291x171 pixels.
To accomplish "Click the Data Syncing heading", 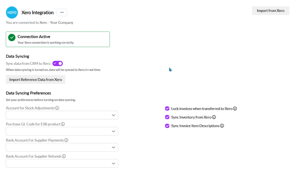I will [17, 56].
